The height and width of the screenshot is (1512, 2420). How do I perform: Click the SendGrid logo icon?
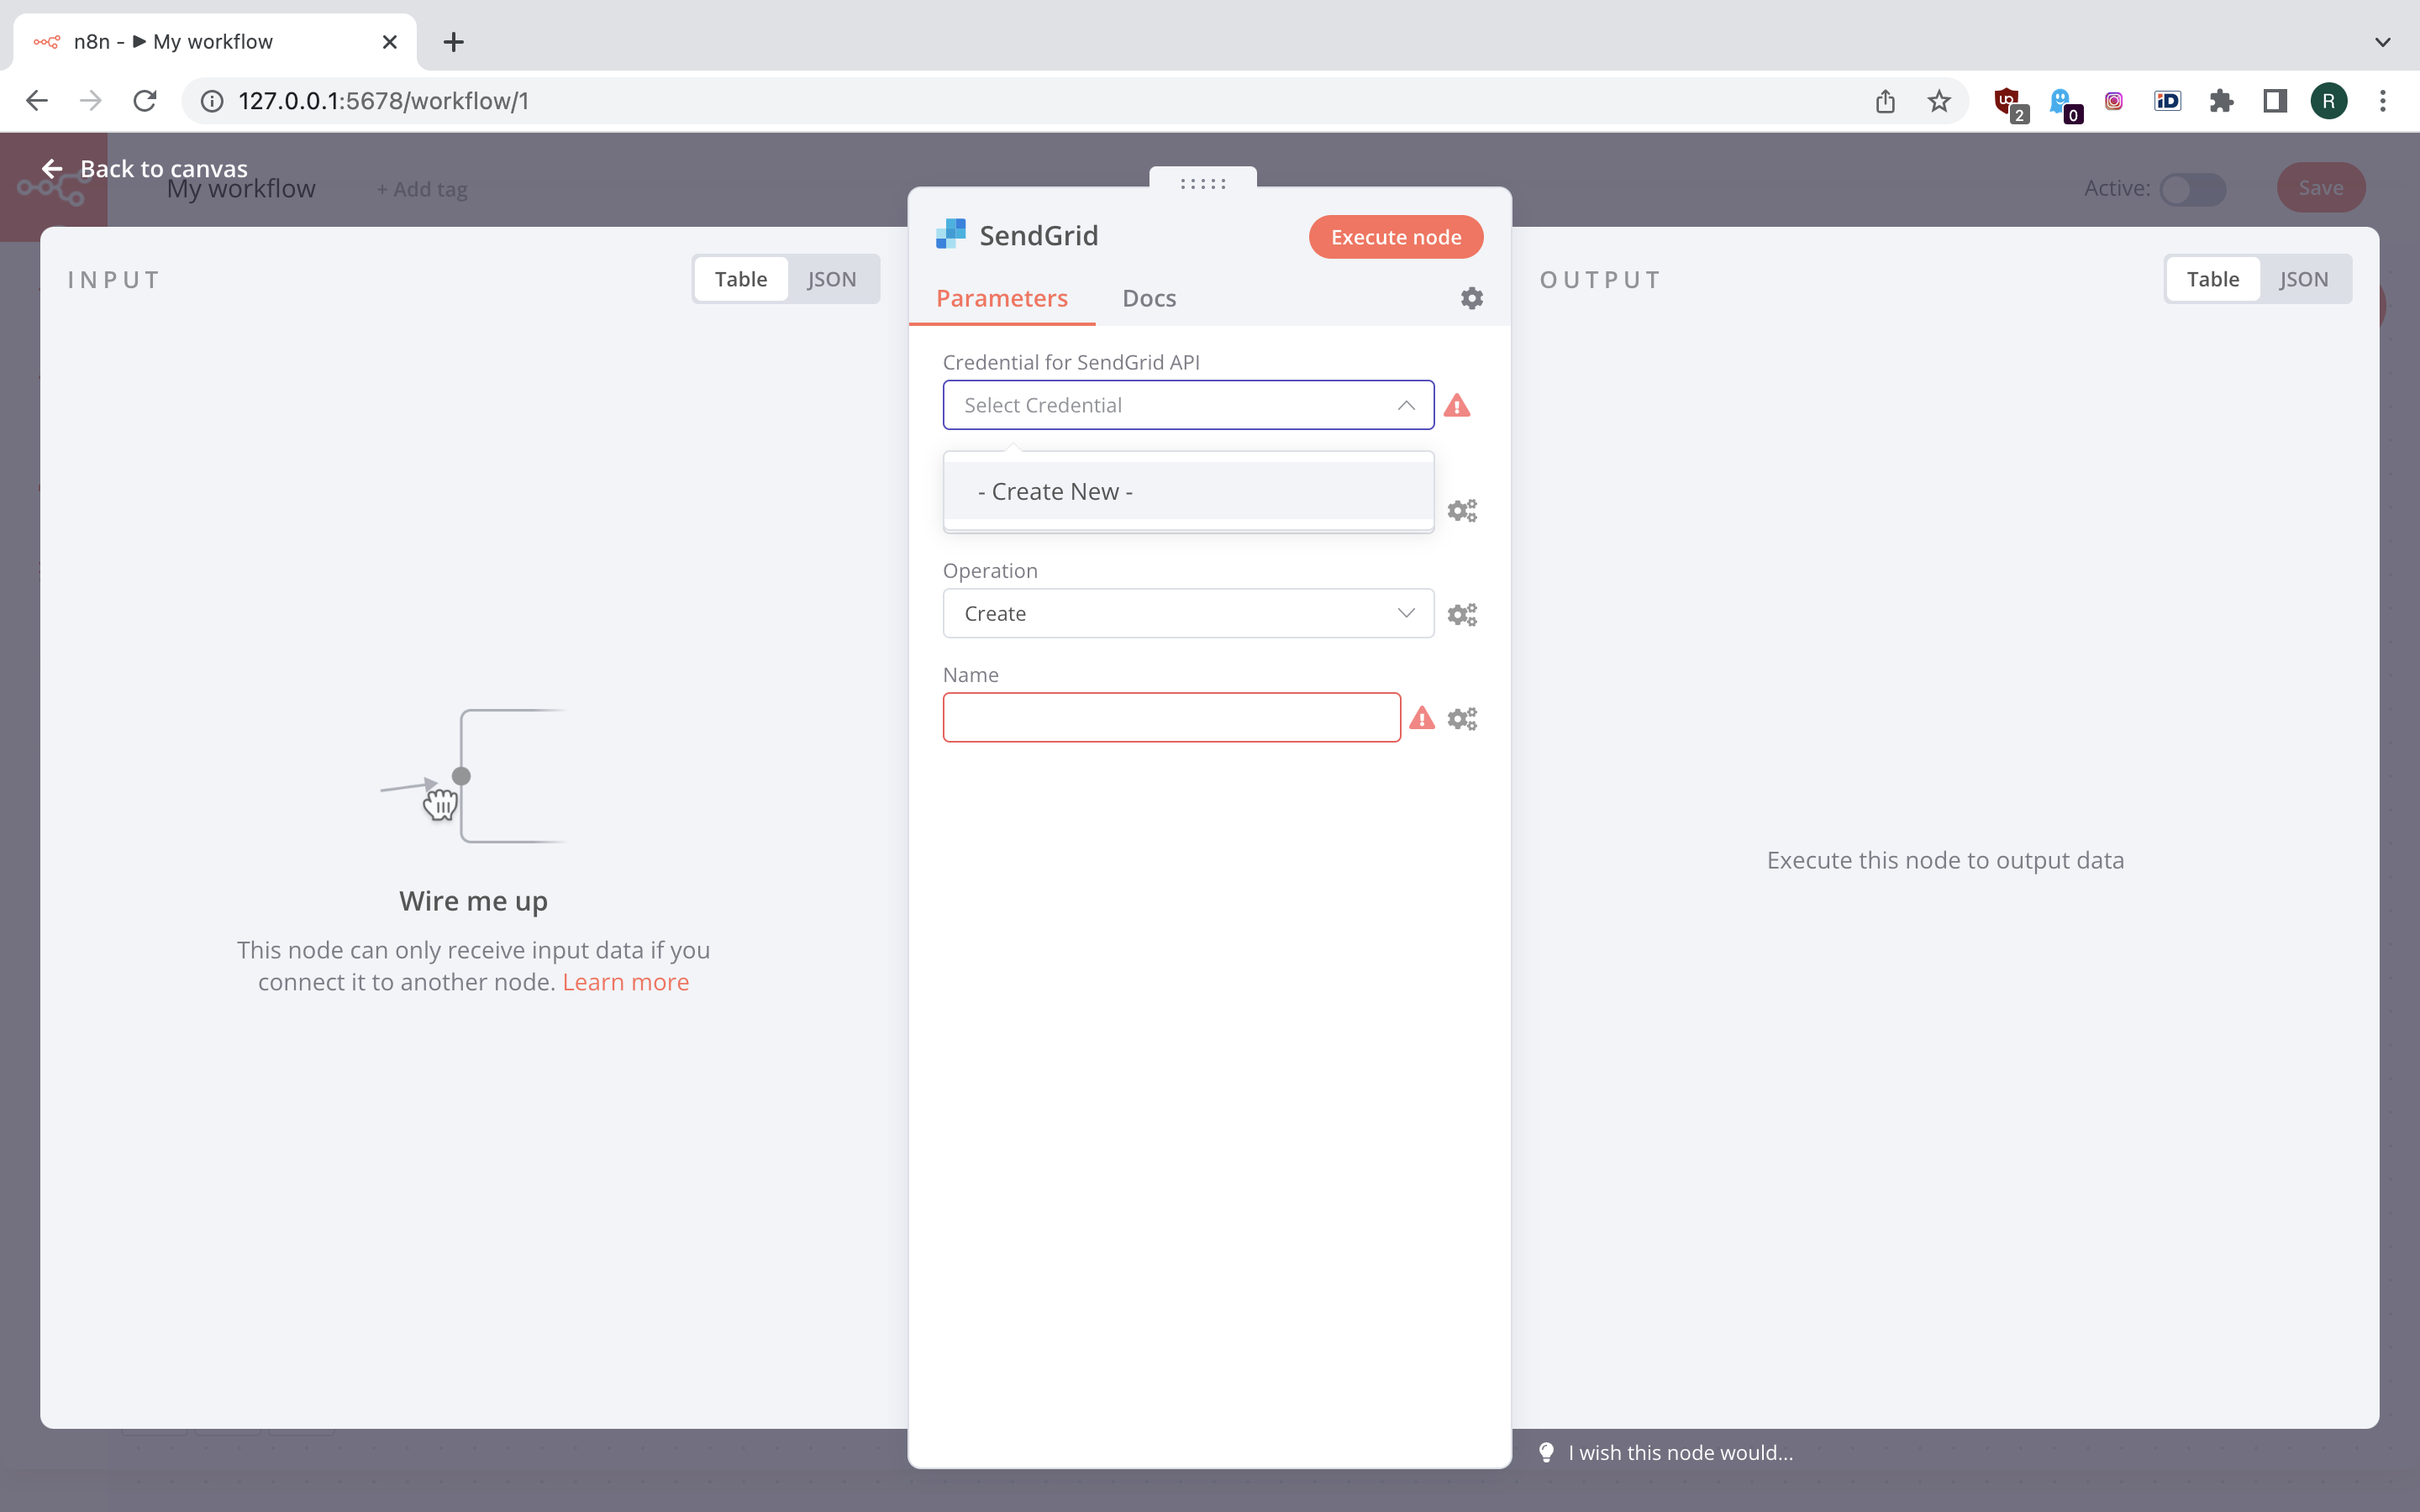951,234
